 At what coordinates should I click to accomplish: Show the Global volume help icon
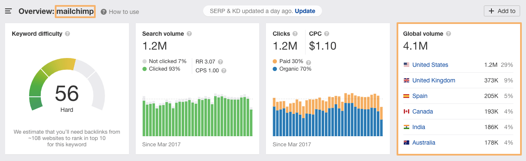448,34
